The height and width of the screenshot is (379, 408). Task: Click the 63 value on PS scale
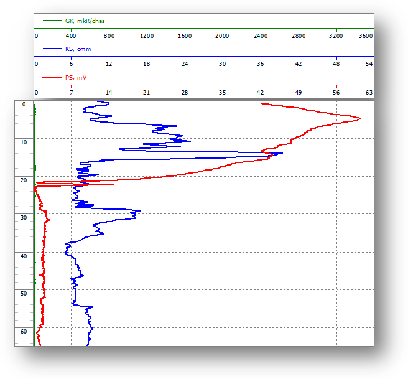[369, 93]
